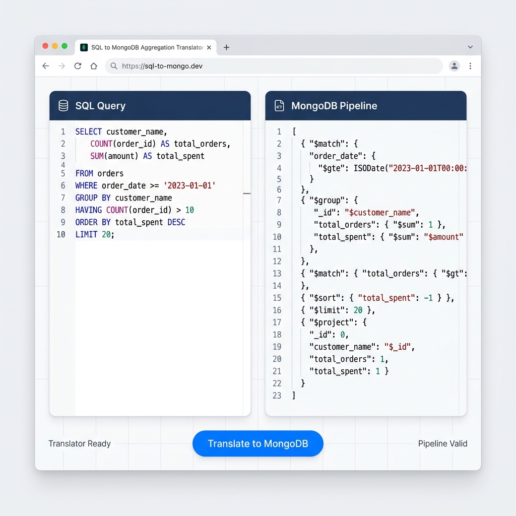Go back using the browser back arrow
The height and width of the screenshot is (516, 516).
pos(46,66)
